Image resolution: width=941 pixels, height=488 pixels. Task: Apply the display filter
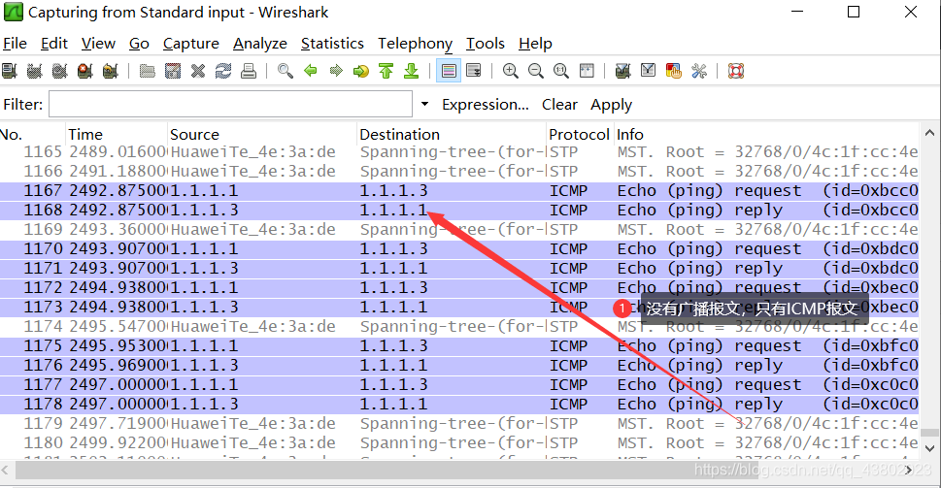pyautogui.click(x=611, y=105)
